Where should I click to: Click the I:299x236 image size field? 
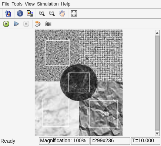click(x=110, y=141)
